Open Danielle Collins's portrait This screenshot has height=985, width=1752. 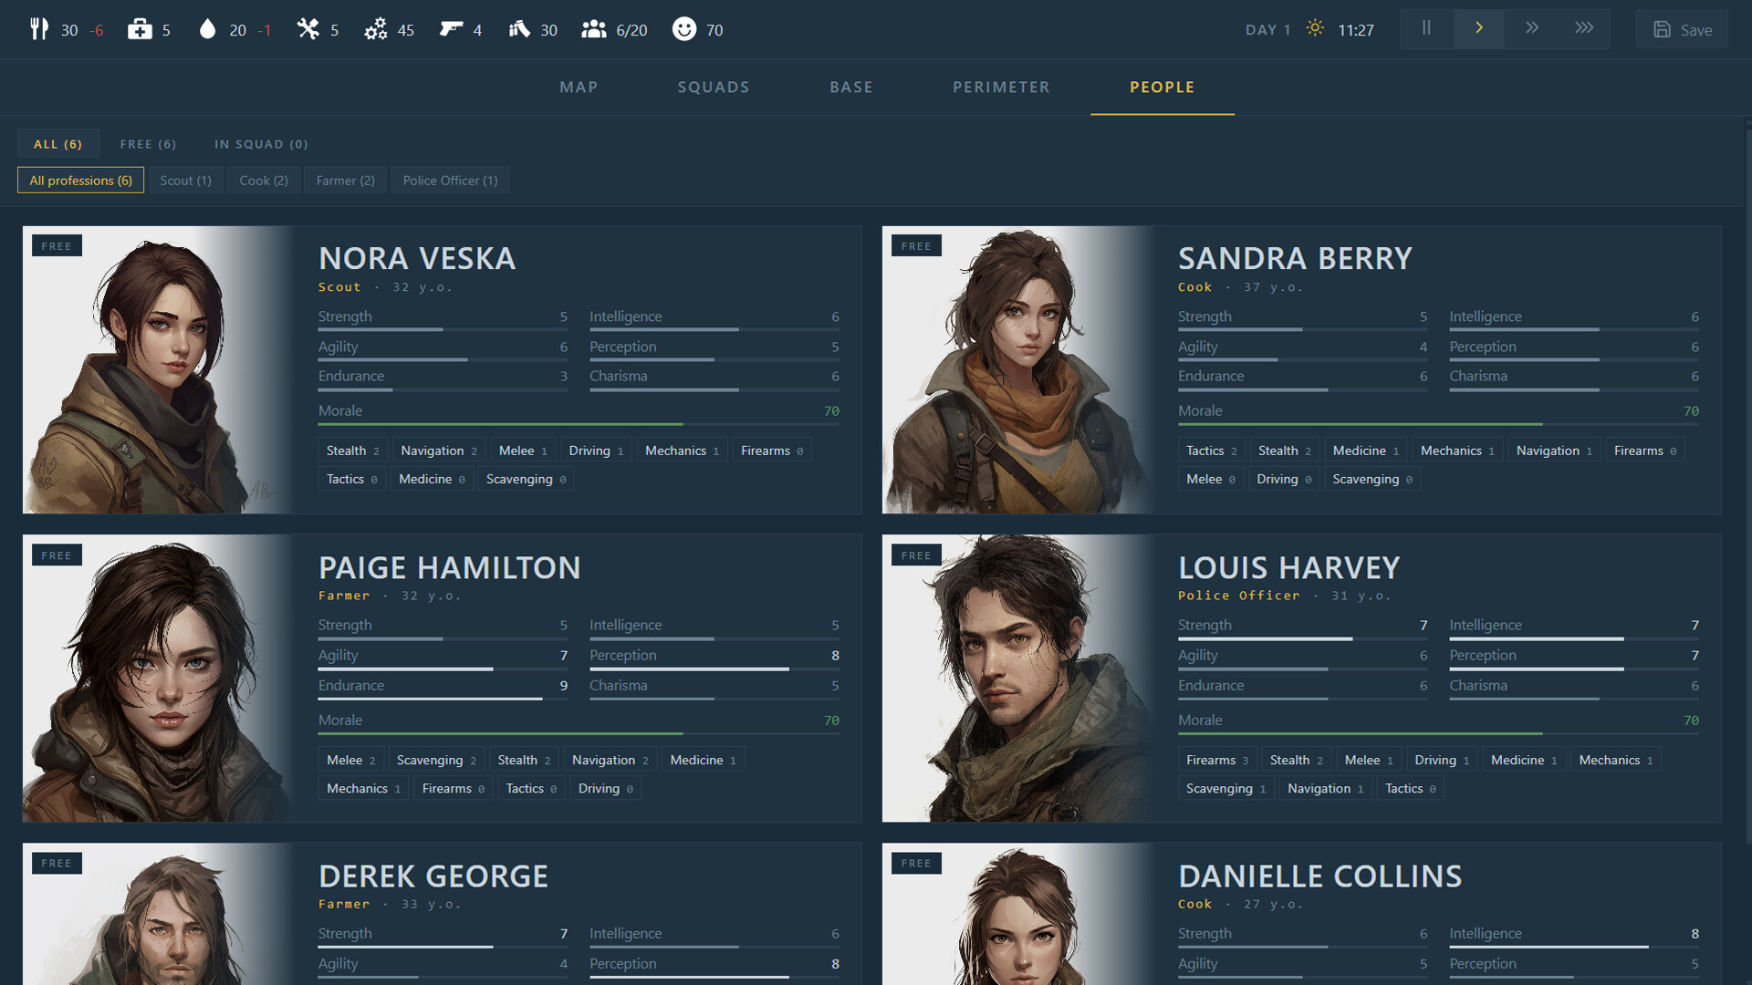[x=1017, y=914]
